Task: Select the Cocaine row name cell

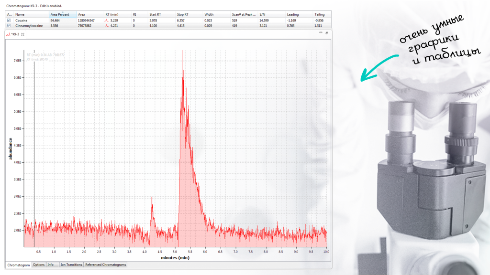Action: click(x=22, y=21)
